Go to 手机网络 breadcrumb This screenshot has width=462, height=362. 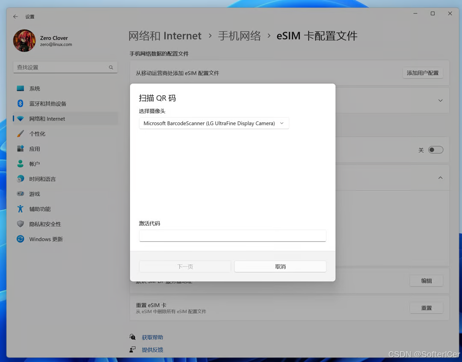[239, 36]
